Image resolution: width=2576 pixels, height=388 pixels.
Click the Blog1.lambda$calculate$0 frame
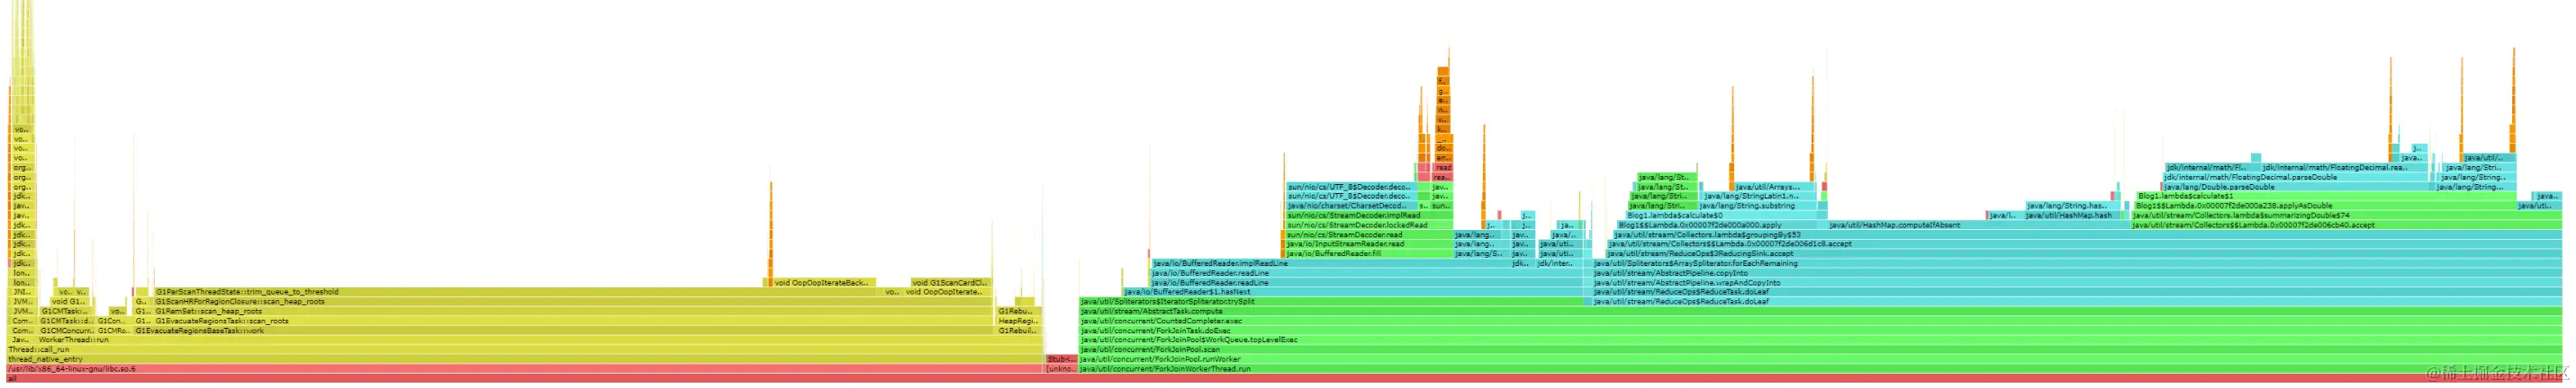[1722, 216]
